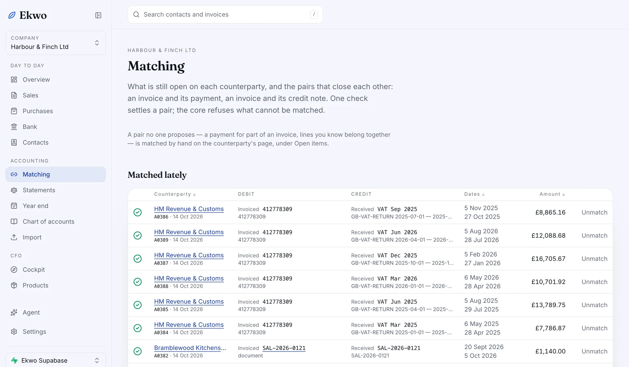Collapse the sidebar panel icon
Viewport: 629px width, 367px height.
[x=98, y=15]
